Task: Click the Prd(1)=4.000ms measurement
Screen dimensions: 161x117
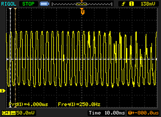Action: (28, 104)
